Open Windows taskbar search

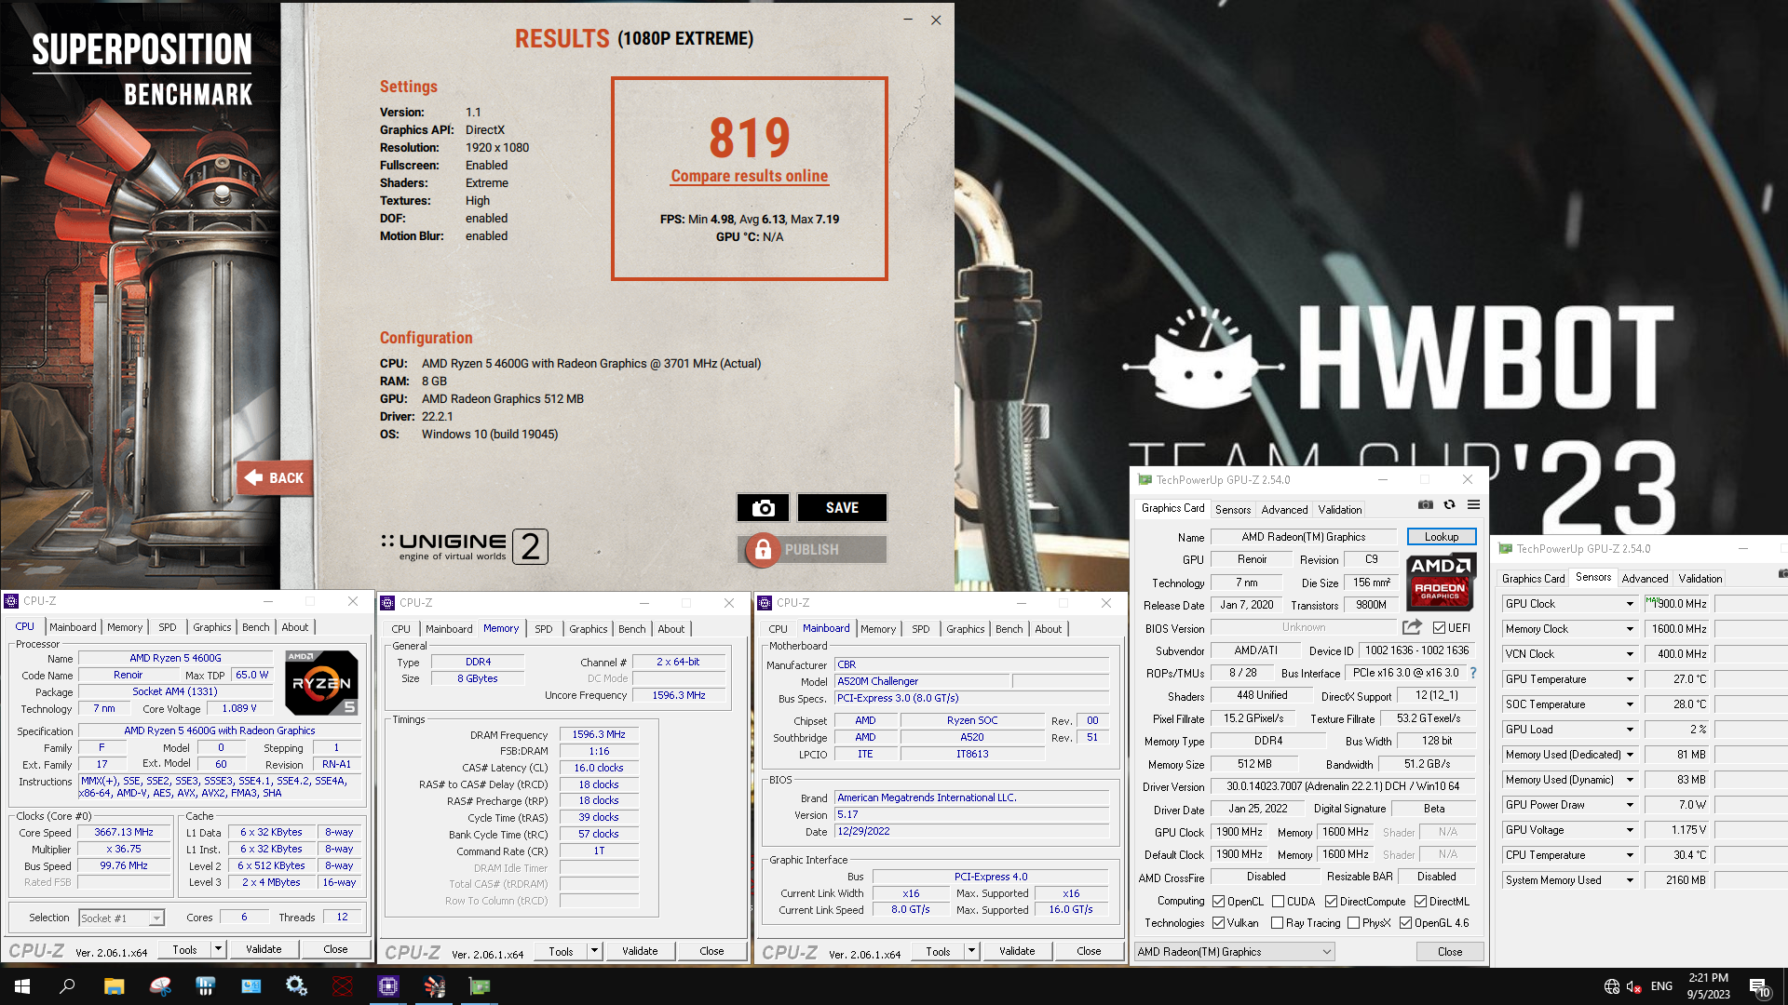(x=67, y=986)
